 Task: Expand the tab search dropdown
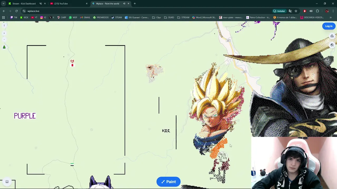[x=3, y=3]
